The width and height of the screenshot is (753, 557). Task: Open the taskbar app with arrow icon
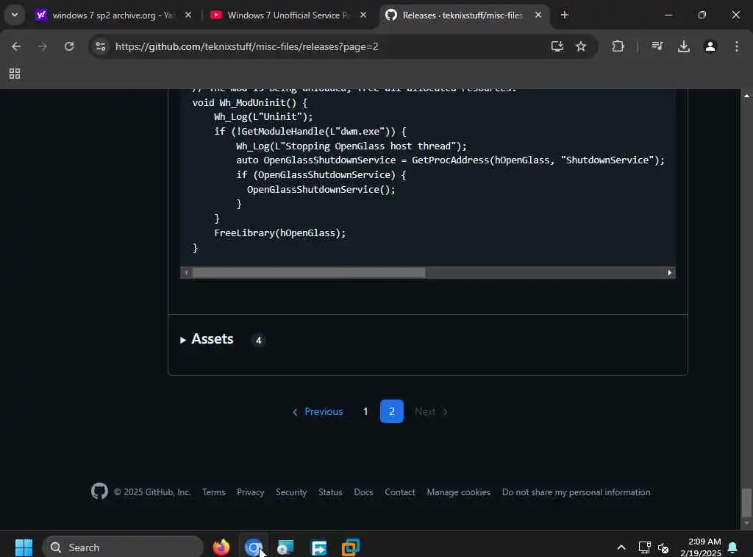pyautogui.click(x=319, y=547)
